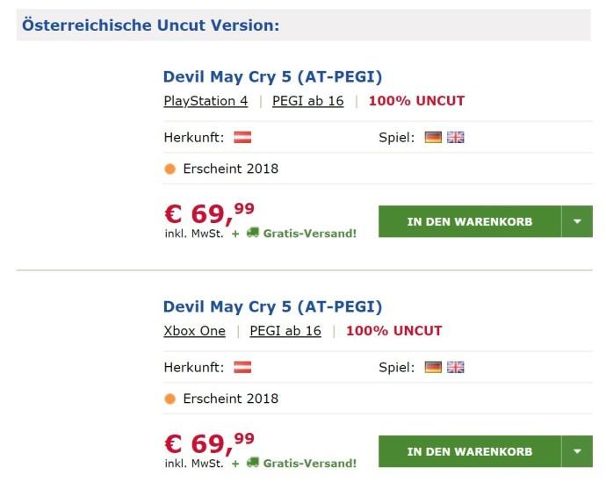Expand cart options arrow for PlayStation 4 version
Viewport: 606px width, 489px height.
[577, 221]
